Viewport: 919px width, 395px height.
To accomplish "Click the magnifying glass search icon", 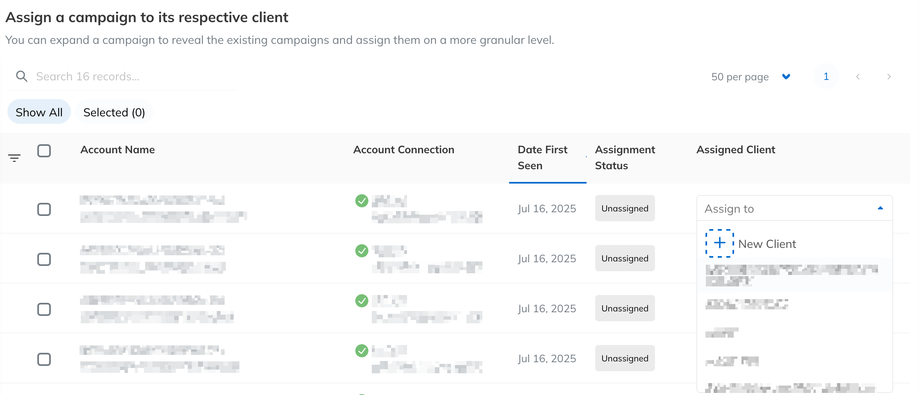I will [x=22, y=76].
